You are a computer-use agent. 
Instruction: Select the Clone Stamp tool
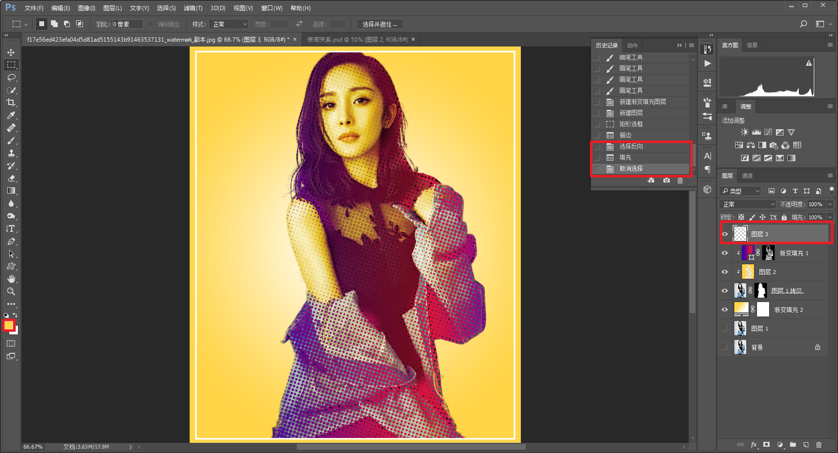11,153
